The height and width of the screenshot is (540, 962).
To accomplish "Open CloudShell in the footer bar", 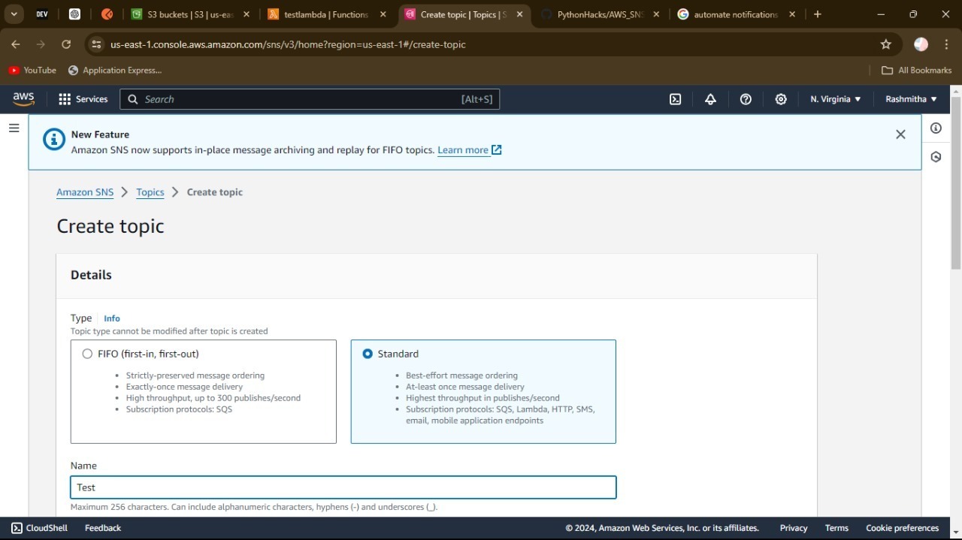I will 39,528.
